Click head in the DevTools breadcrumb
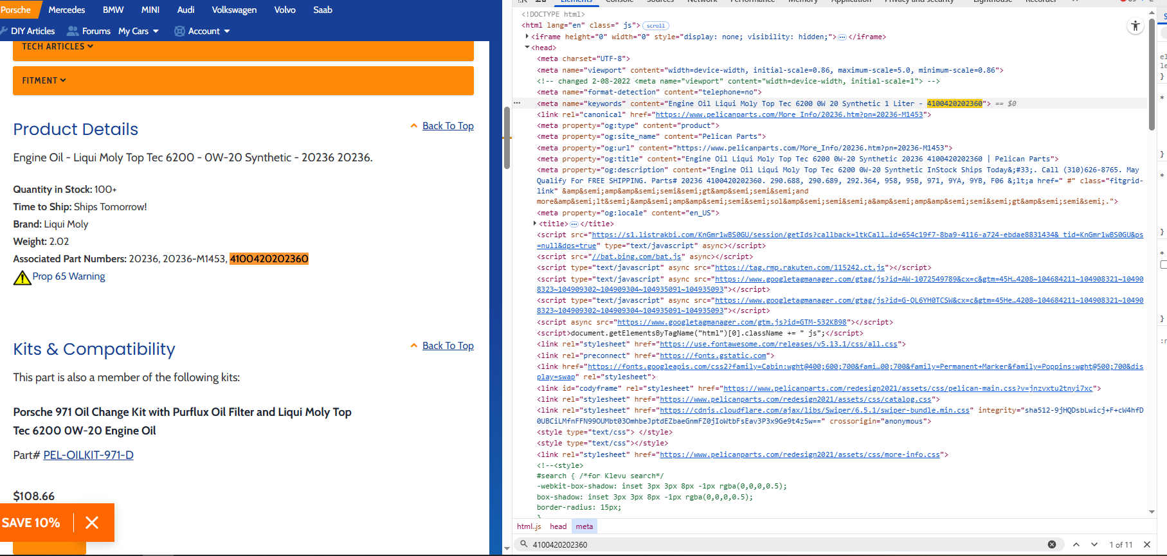 pos(558,526)
